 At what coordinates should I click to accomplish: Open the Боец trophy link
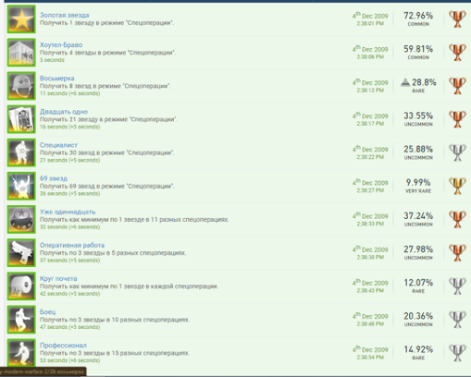point(47,312)
